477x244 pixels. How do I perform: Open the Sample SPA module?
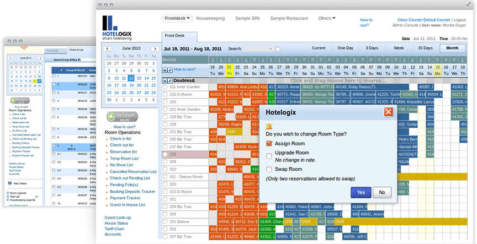coord(247,18)
